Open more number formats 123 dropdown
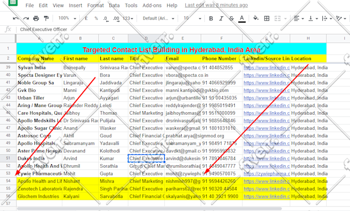This screenshot has width=350, height=211. click(128, 19)
